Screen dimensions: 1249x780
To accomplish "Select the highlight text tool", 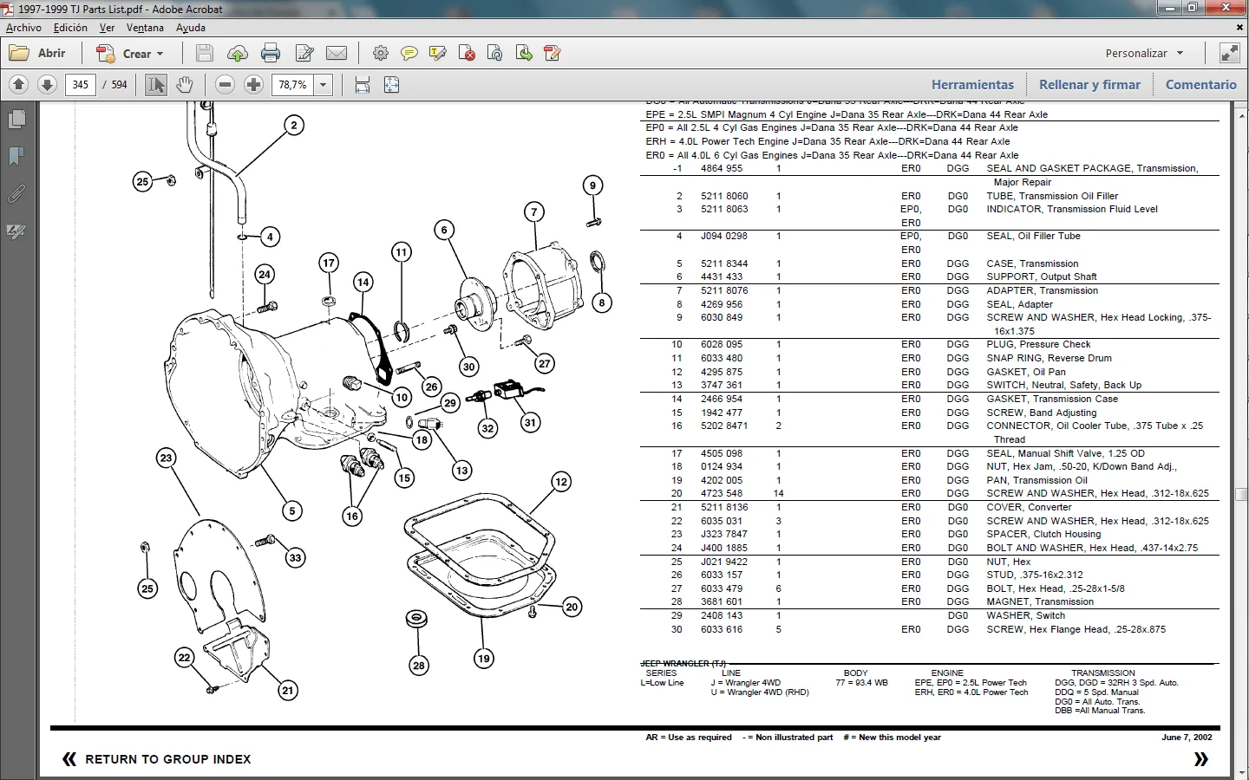I will [x=438, y=54].
